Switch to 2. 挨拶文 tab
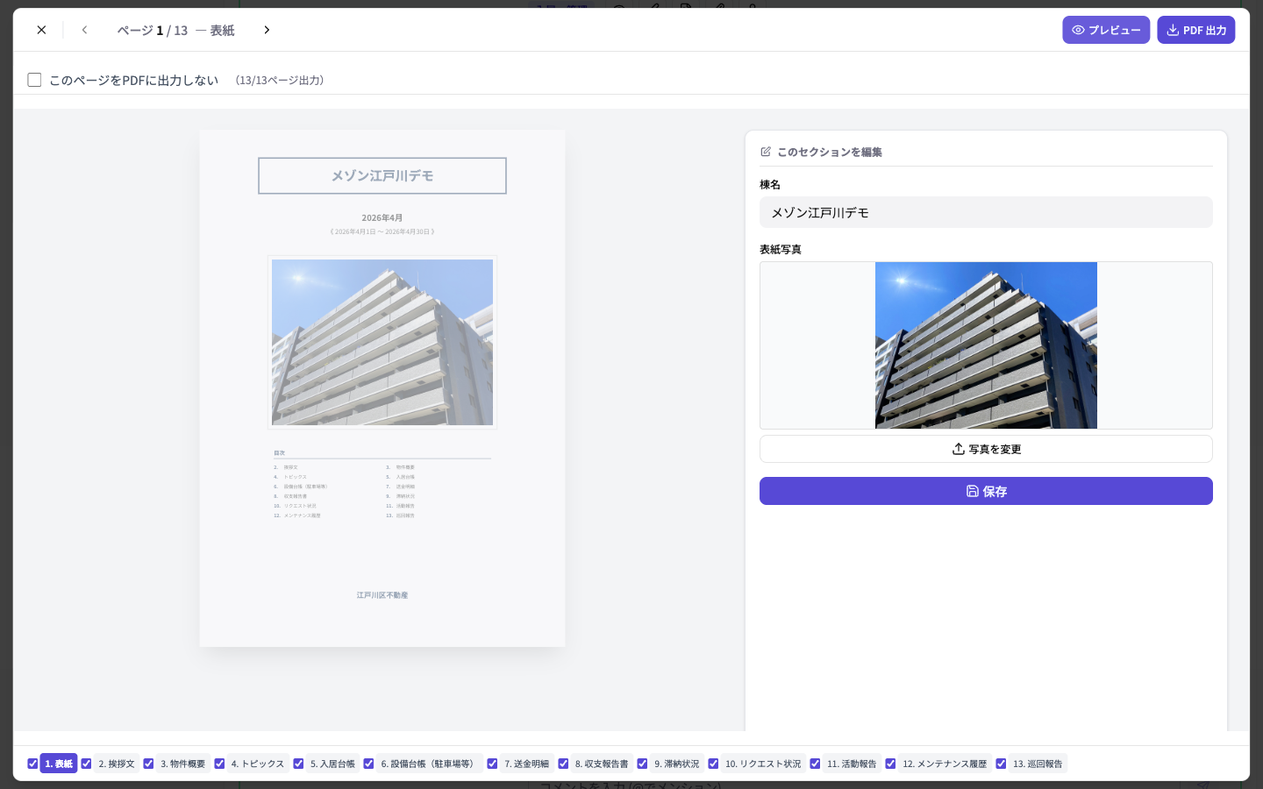 click(117, 764)
